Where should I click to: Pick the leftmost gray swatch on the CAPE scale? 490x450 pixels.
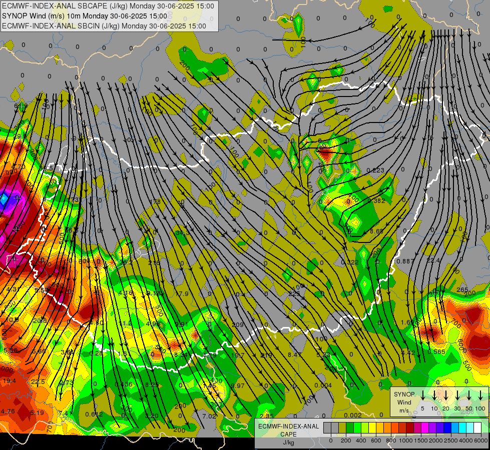327,427
